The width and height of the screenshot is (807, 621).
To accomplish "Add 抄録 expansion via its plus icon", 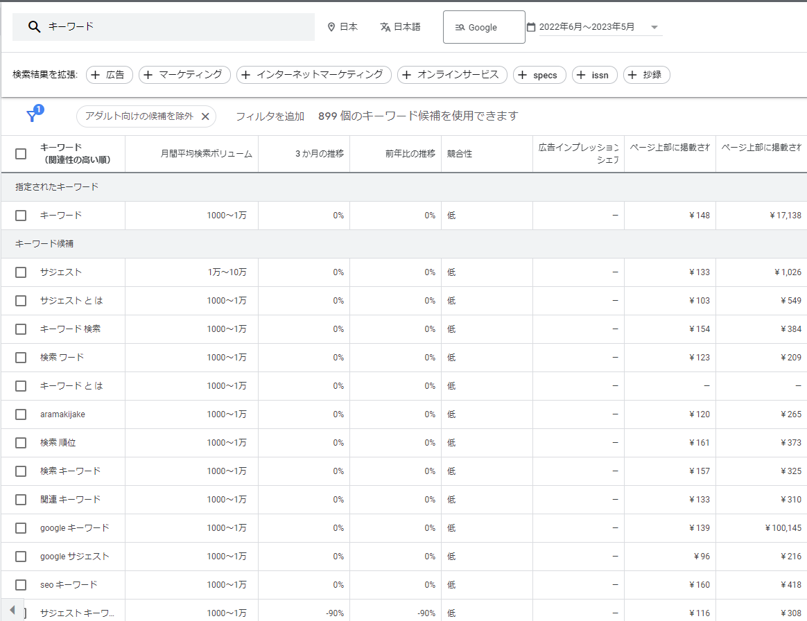I will pyautogui.click(x=633, y=74).
